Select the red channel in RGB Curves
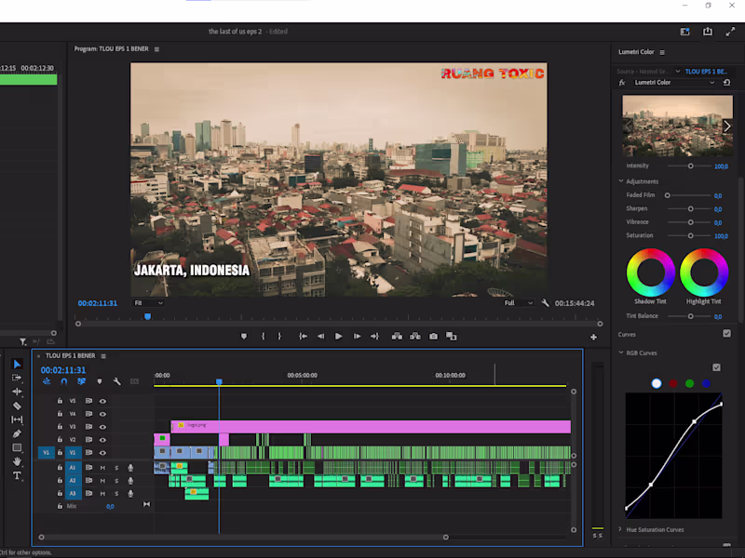The width and height of the screenshot is (745, 558). [672, 383]
